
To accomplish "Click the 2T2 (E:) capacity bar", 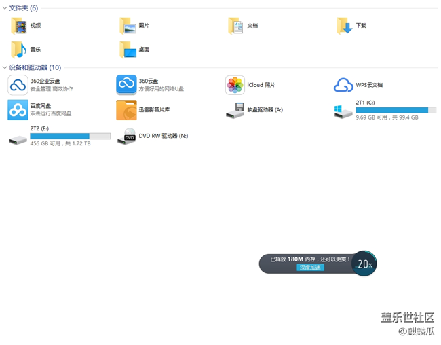I will 70,136.
